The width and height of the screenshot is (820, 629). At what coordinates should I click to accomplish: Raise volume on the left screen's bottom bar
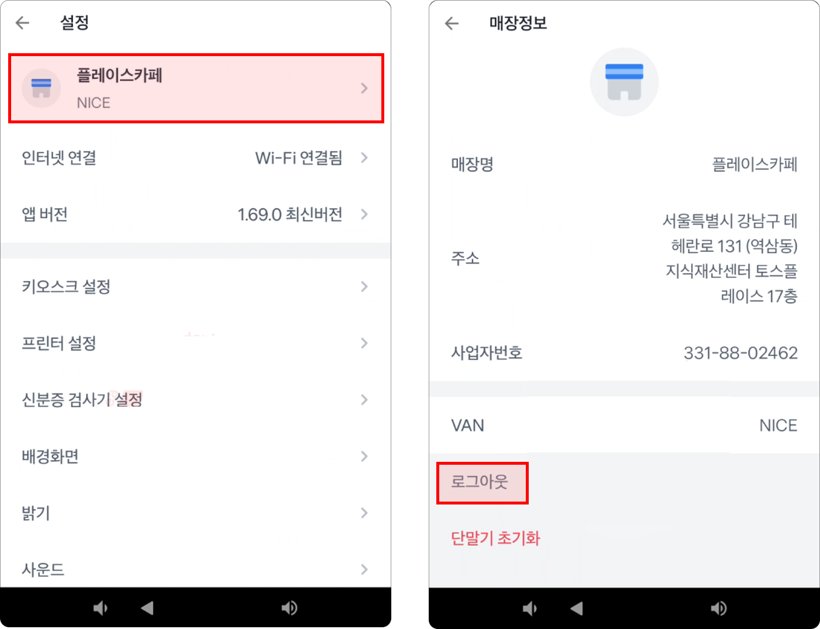pos(290,608)
